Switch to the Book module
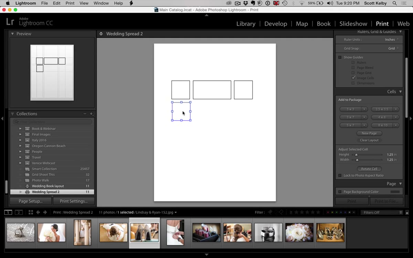Screen dimensions: 413x258 pos(324,24)
